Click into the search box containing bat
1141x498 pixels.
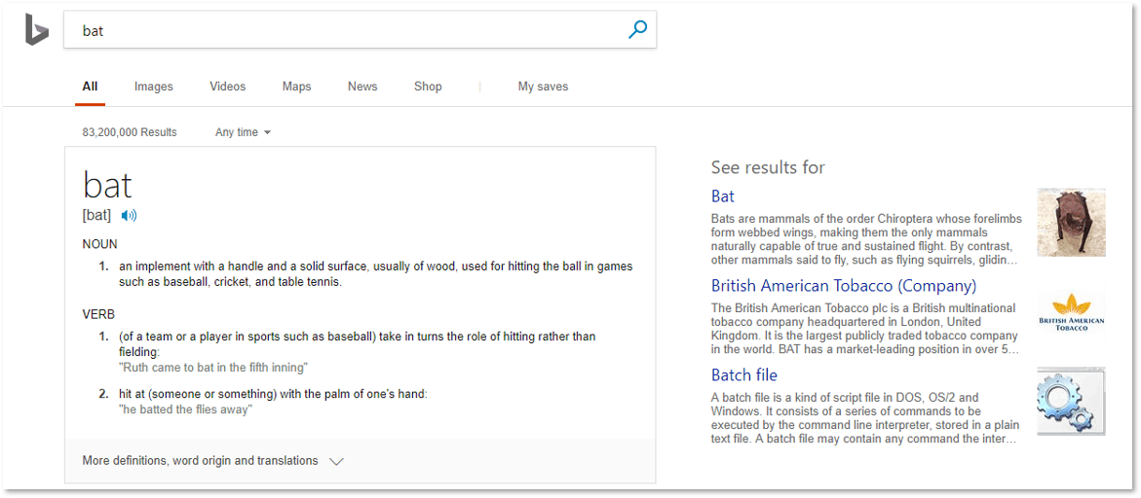361,30
